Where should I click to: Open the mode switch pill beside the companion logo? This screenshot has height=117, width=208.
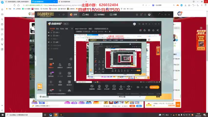[66, 24]
